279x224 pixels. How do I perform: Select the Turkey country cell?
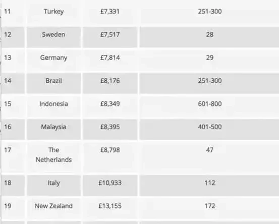54,12
